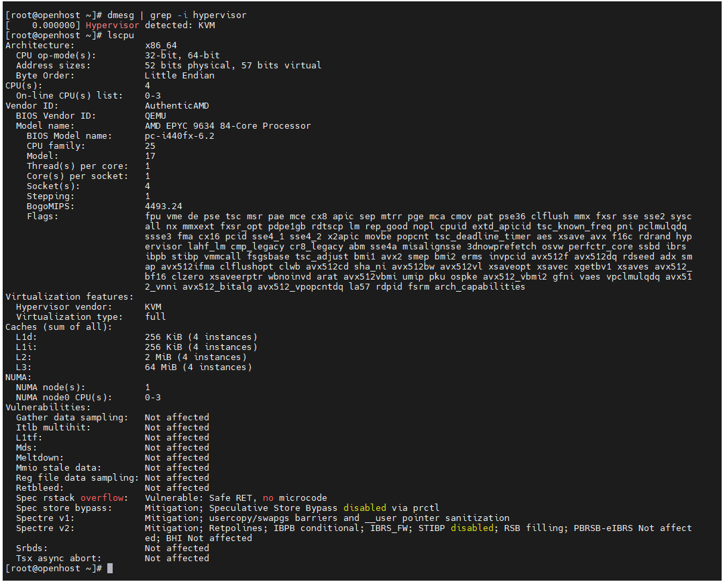Click the 'AMD EPYC 9634 84-Core Processor' text

(228, 125)
